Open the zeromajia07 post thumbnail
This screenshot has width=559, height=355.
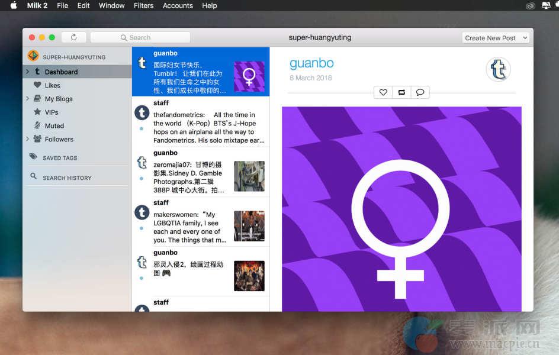coord(249,176)
